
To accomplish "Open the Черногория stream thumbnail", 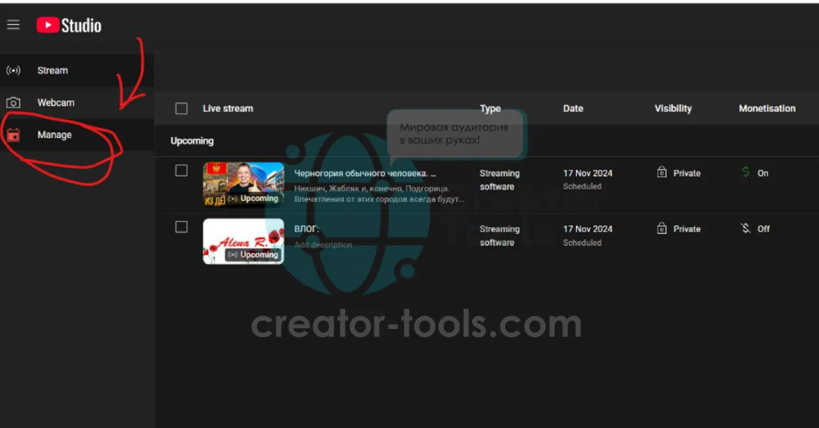I will point(244,185).
